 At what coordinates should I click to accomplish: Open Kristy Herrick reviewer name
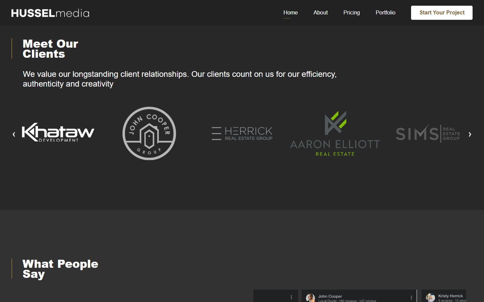pos(450,296)
